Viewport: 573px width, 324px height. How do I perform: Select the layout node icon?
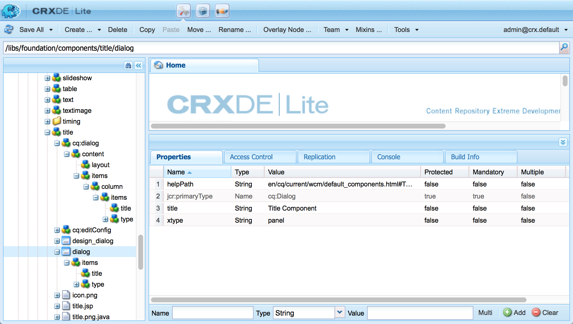85,164
